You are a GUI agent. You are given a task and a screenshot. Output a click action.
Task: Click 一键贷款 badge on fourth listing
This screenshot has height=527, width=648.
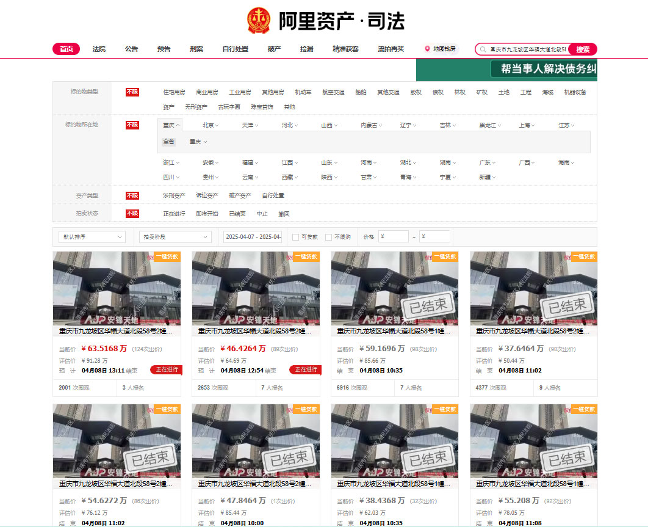tap(584, 256)
